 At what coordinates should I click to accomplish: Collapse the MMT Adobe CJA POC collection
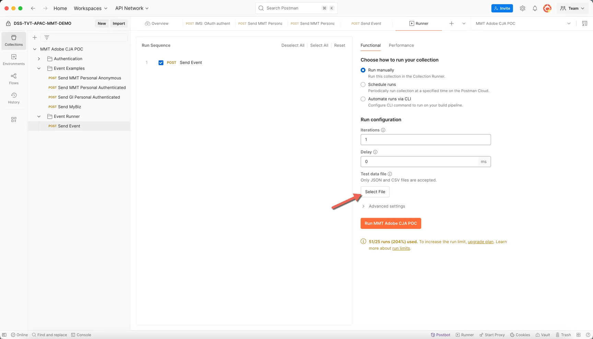(35, 49)
